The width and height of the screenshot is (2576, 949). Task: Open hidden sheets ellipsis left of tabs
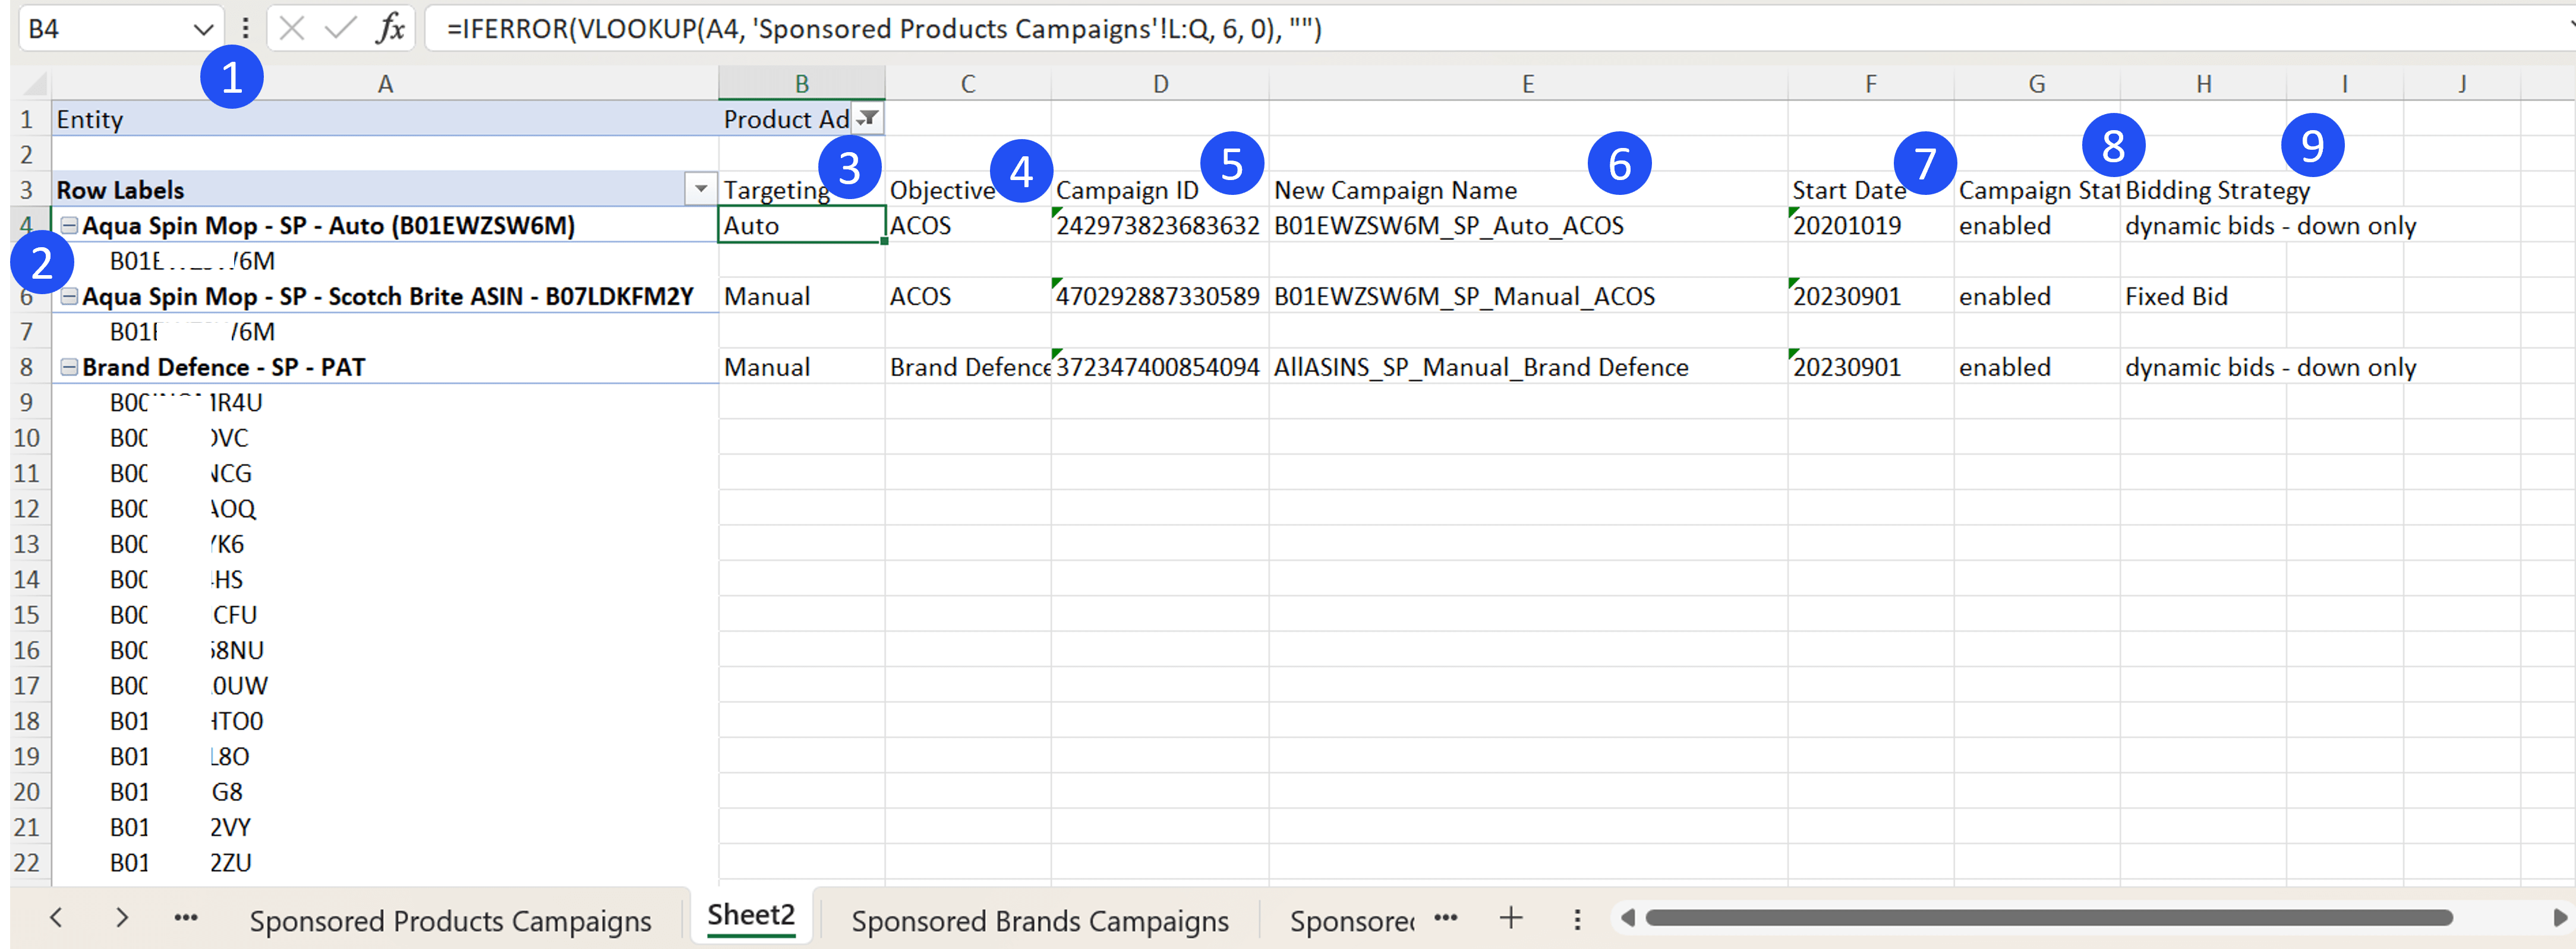(x=186, y=917)
